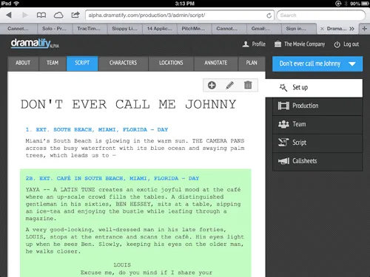Click the add scene plus icon
The width and height of the screenshot is (370, 277).
click(x=212, y=85)
